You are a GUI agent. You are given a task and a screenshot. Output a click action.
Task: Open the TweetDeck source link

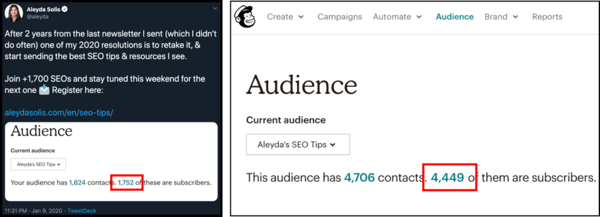(x=82, y=211)
